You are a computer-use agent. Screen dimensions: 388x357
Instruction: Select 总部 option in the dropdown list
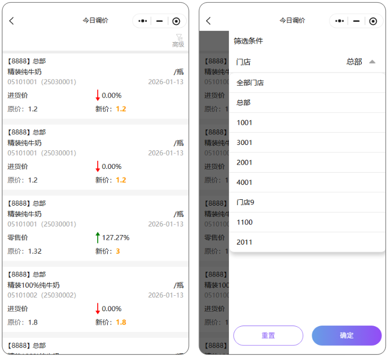click(x=244, y=102)
